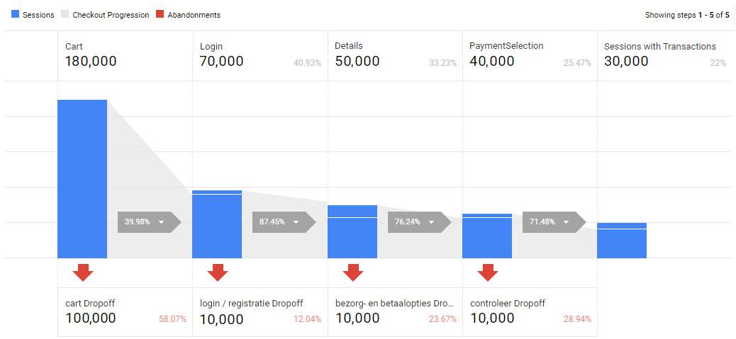Click red abandonment arrow under Details

352,272
